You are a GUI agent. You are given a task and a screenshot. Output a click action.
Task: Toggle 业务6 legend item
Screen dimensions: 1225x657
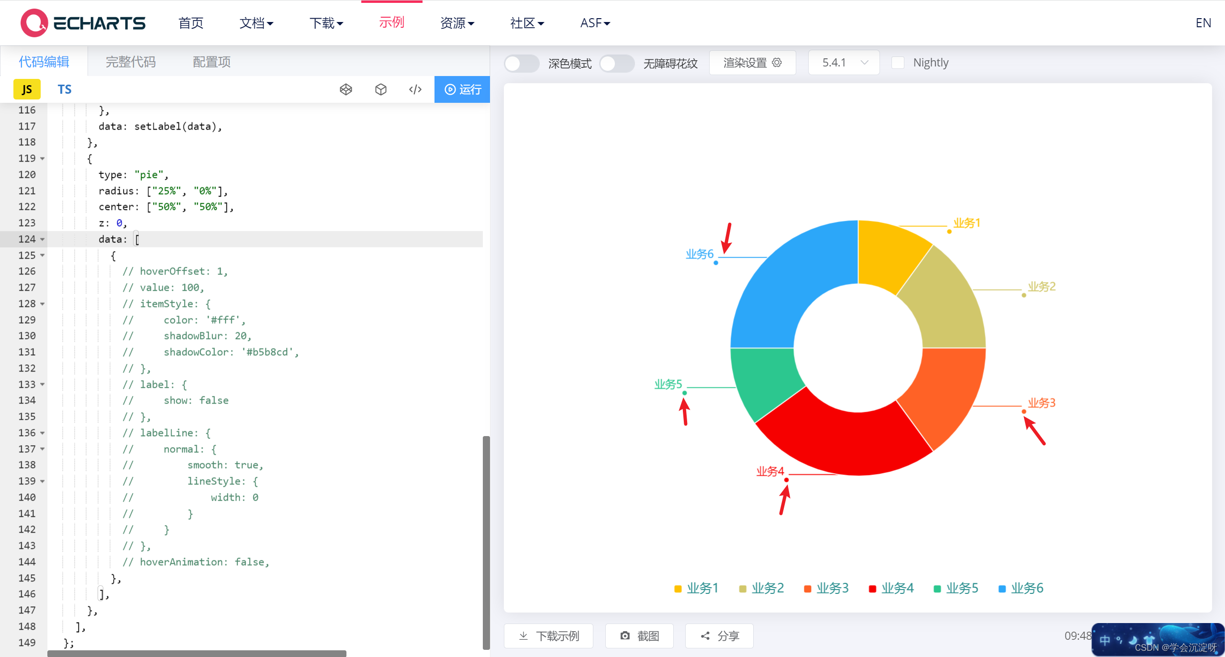(x=1021, y=588)
